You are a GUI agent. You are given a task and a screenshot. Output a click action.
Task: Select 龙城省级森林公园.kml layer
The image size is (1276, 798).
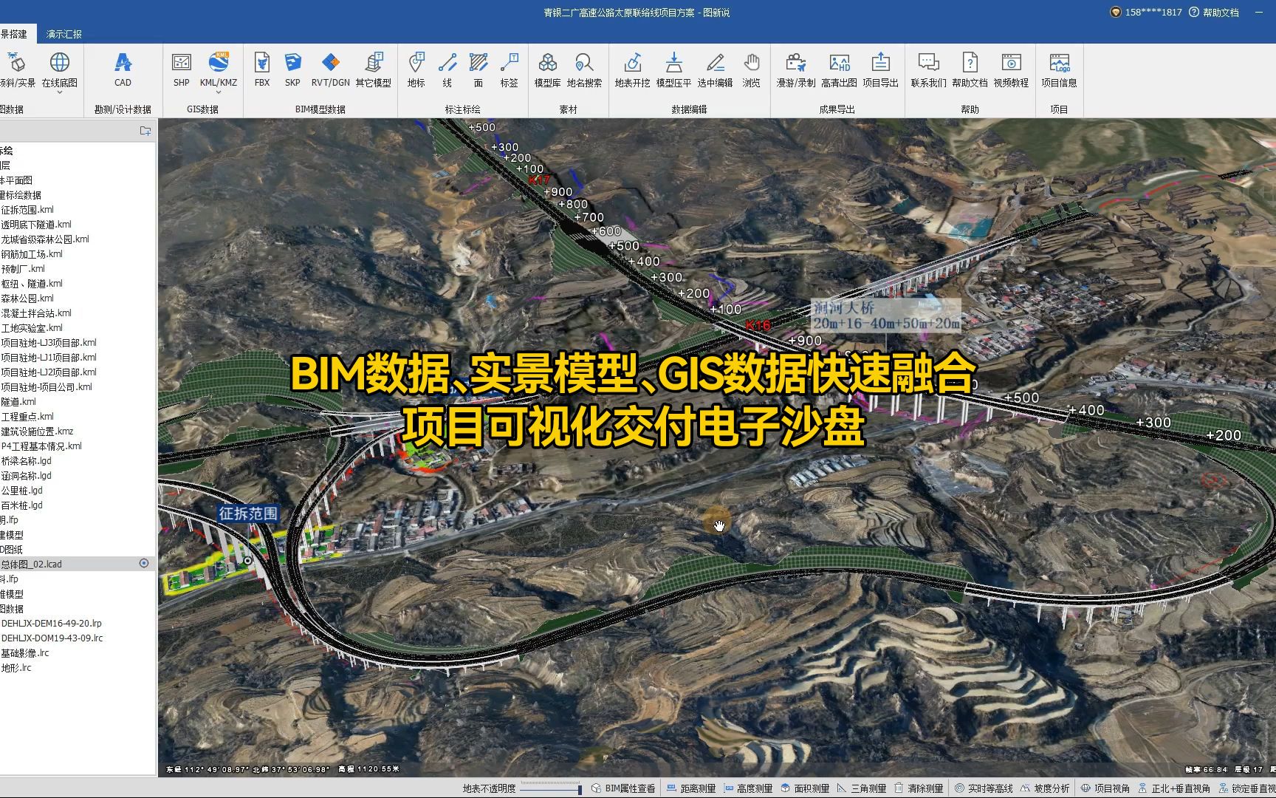coord(45,239)
